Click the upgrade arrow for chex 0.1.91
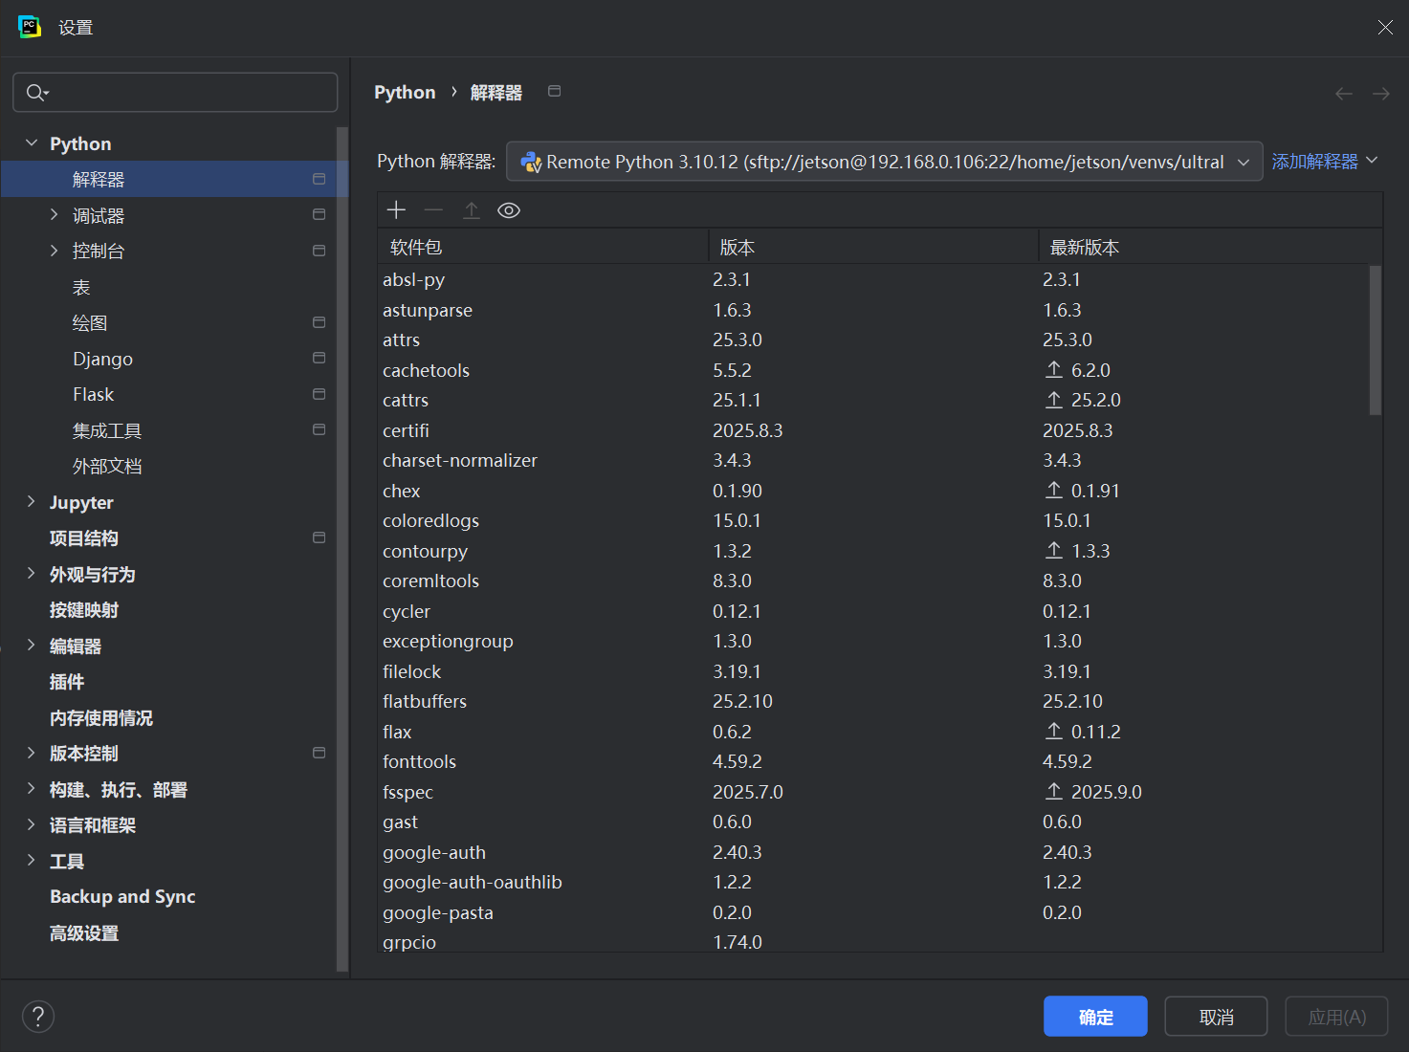1409x1052 pixels. pyautogui.click(x=1054, y=490)
